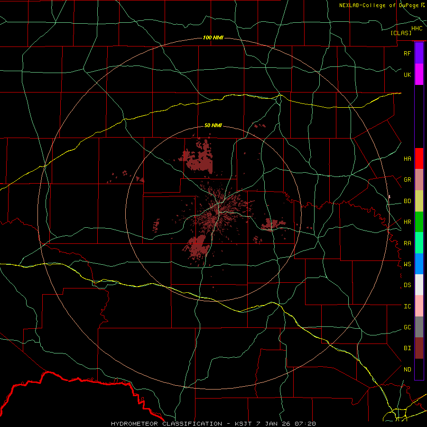Click the RF legend label

407,53
